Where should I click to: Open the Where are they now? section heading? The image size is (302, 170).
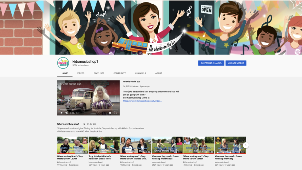[x=68, y=124]
